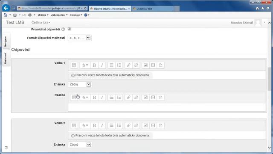
Task: Click Bold in Volba 2 editor
Action: 94,125
